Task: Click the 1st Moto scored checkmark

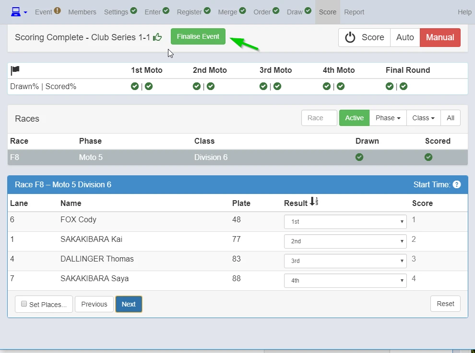Action: tap(149, 87)
